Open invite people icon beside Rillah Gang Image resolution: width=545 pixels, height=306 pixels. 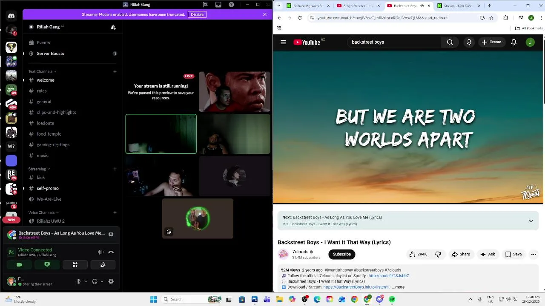tap(113, 27)
